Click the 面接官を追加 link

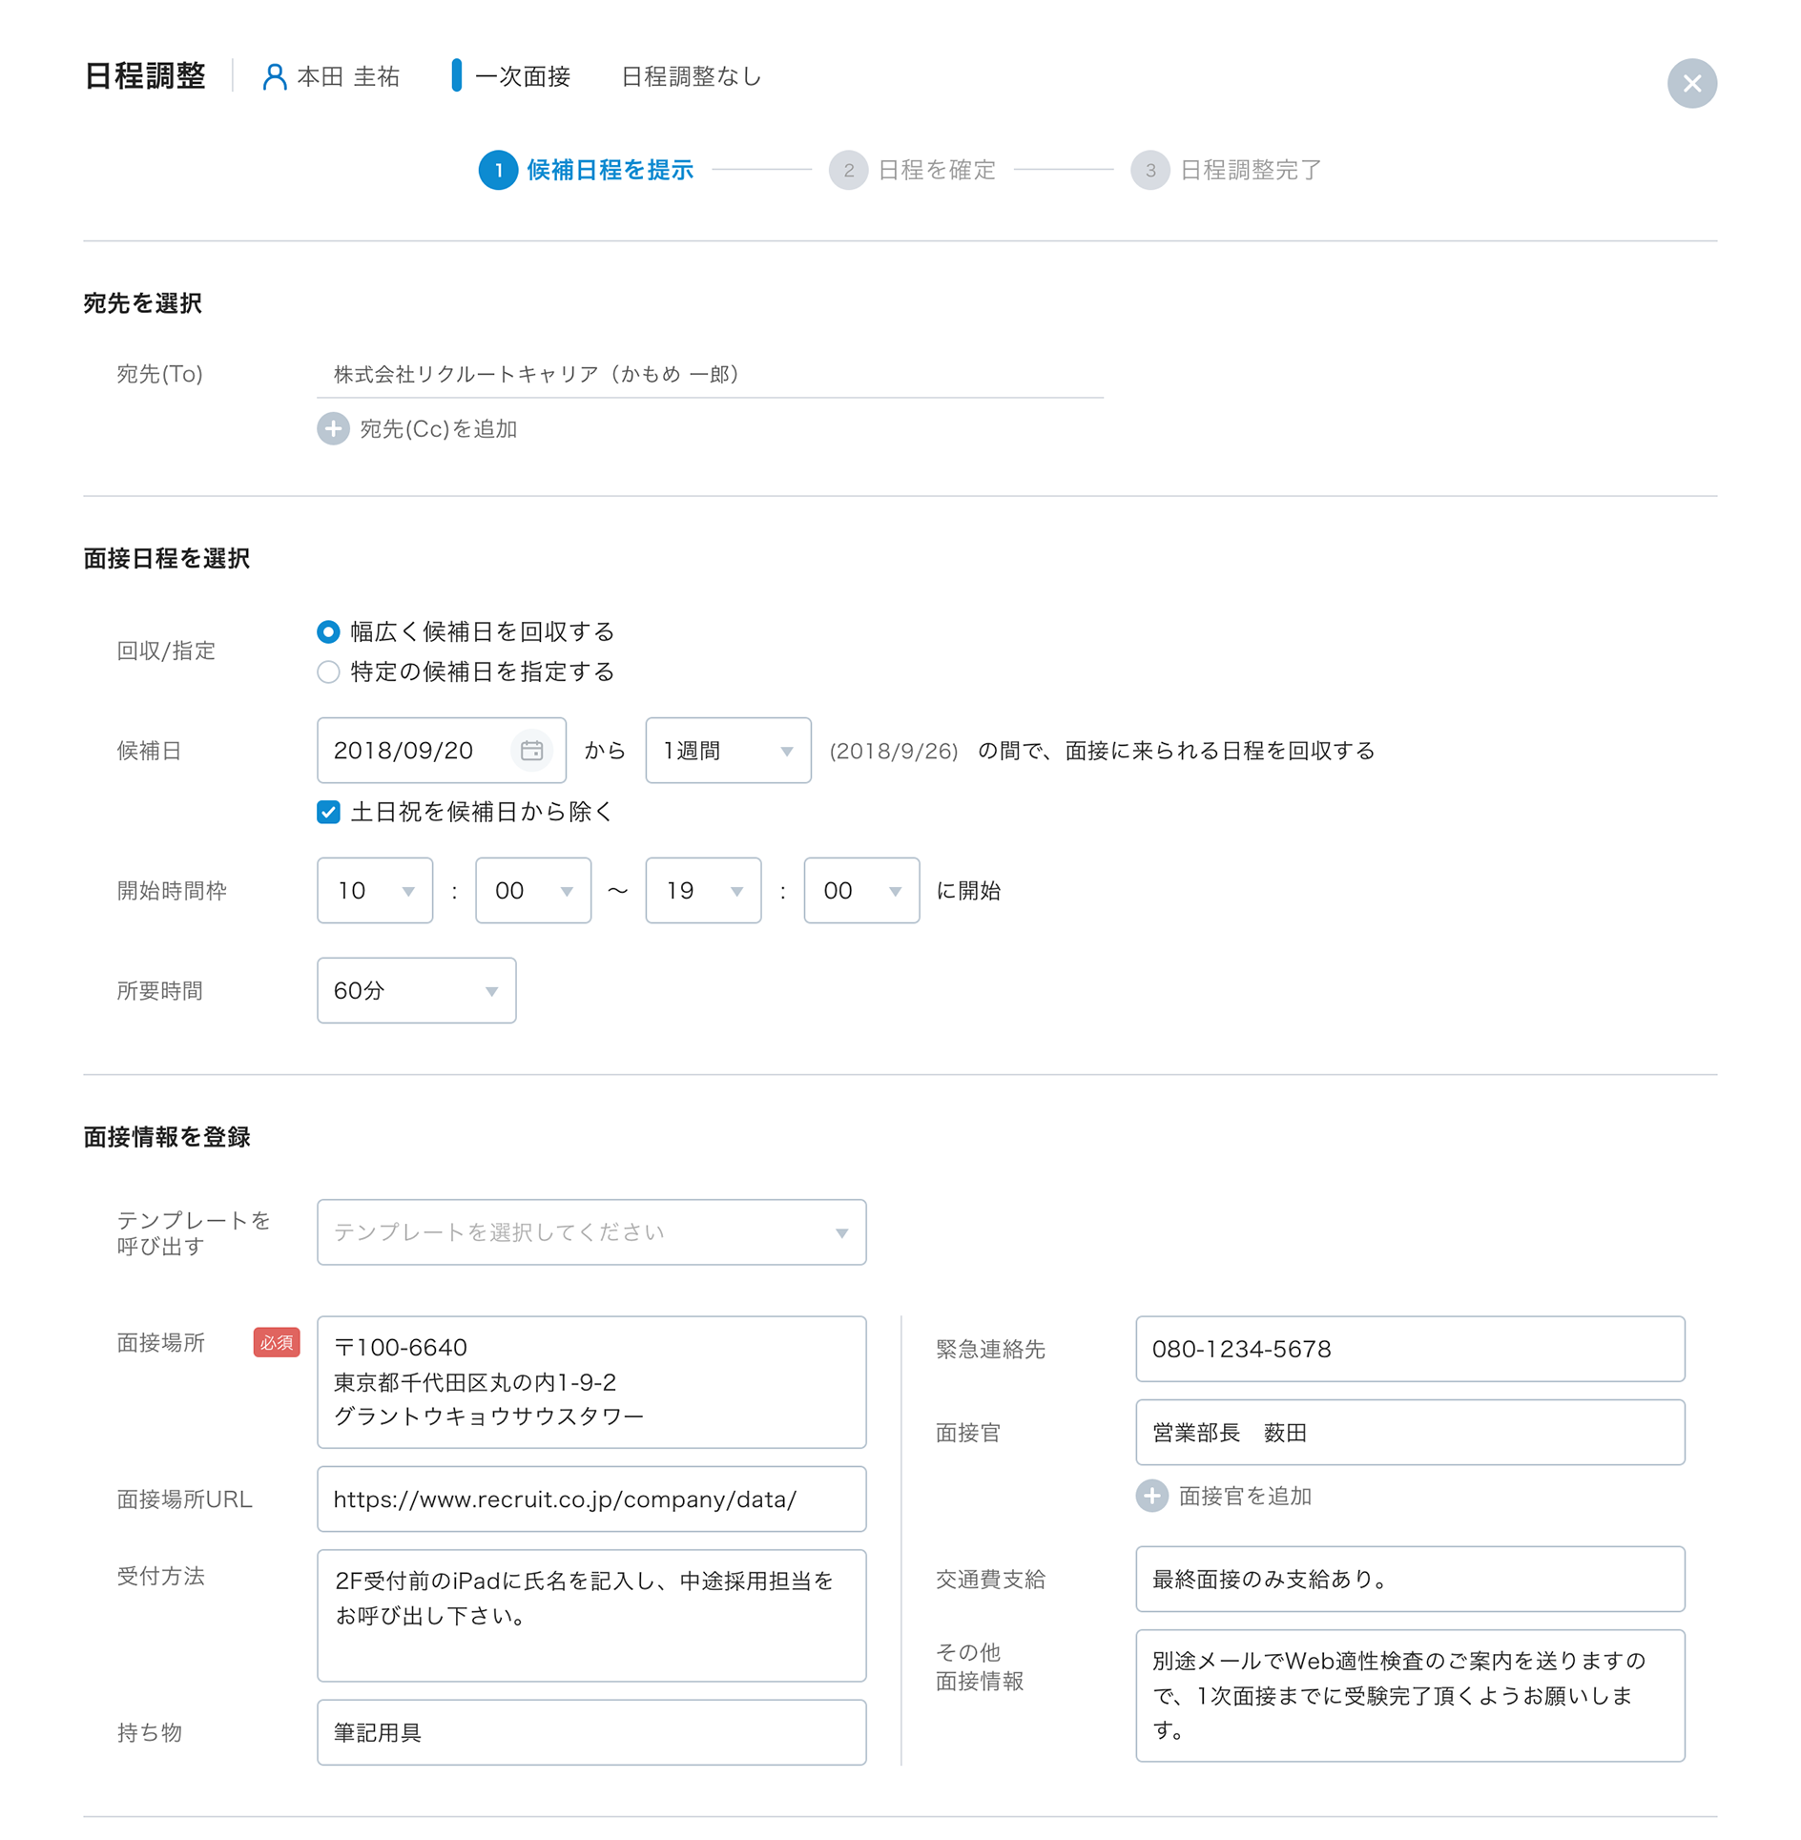[x=1244, y=1496]
